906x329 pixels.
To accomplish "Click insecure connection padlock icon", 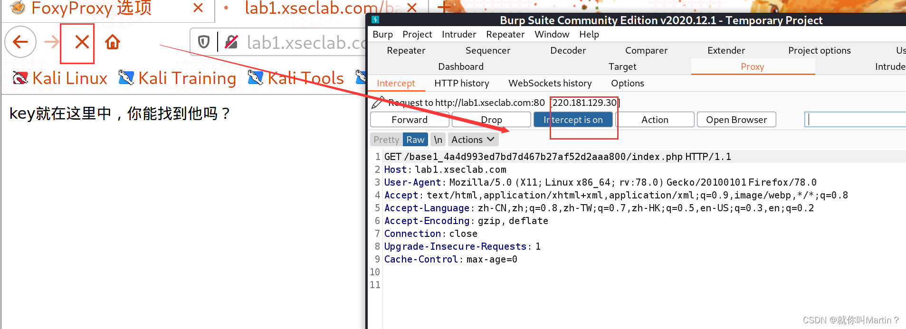I will (231, 42).
